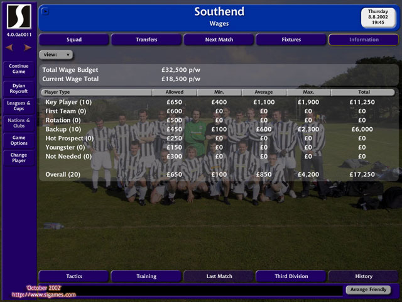Screen dimensions: 402x302
Task: Click the Change Player button
Action: tap(18, 158)
